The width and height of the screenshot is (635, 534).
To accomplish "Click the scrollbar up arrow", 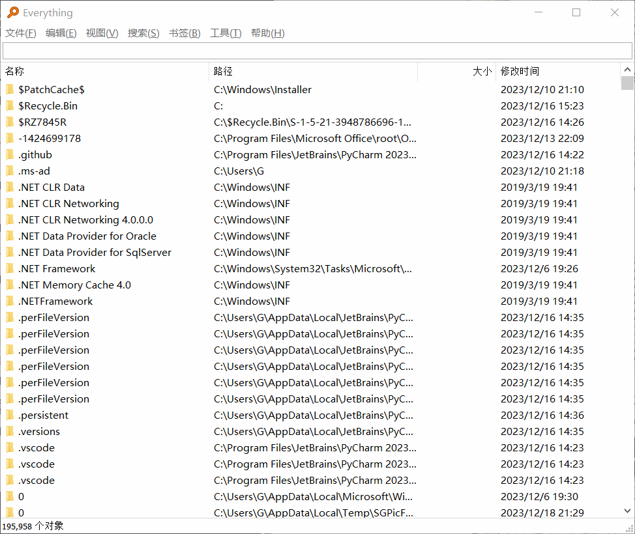I will 627,70.
